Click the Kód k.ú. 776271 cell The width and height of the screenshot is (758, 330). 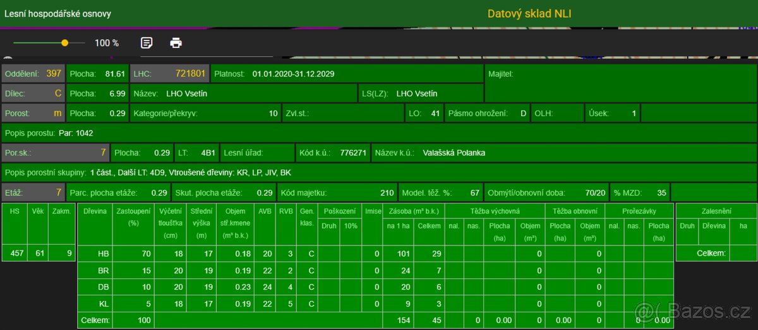point(332,153)
